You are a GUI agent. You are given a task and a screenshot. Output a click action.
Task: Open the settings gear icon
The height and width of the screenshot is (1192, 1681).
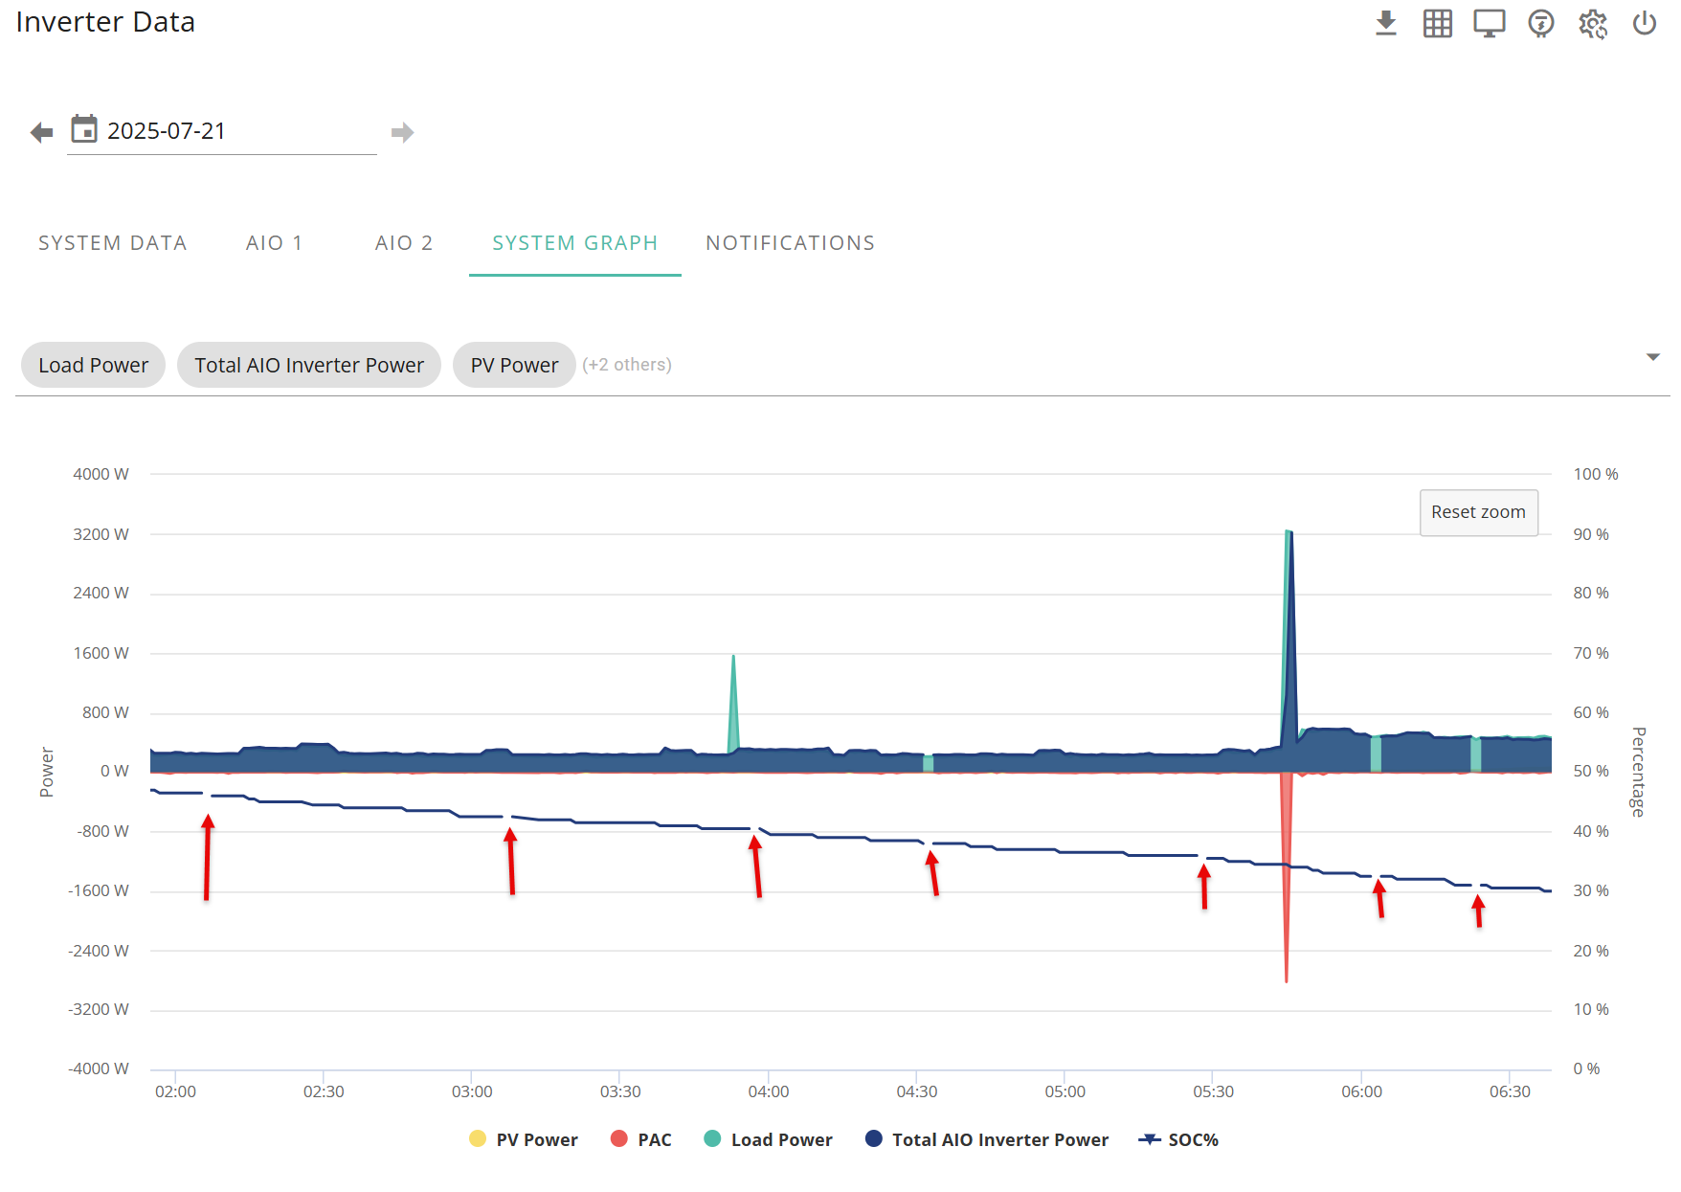click(x=1592, y=23)
